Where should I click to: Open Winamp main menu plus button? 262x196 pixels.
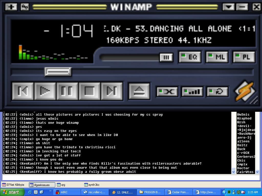click(11, 7)
